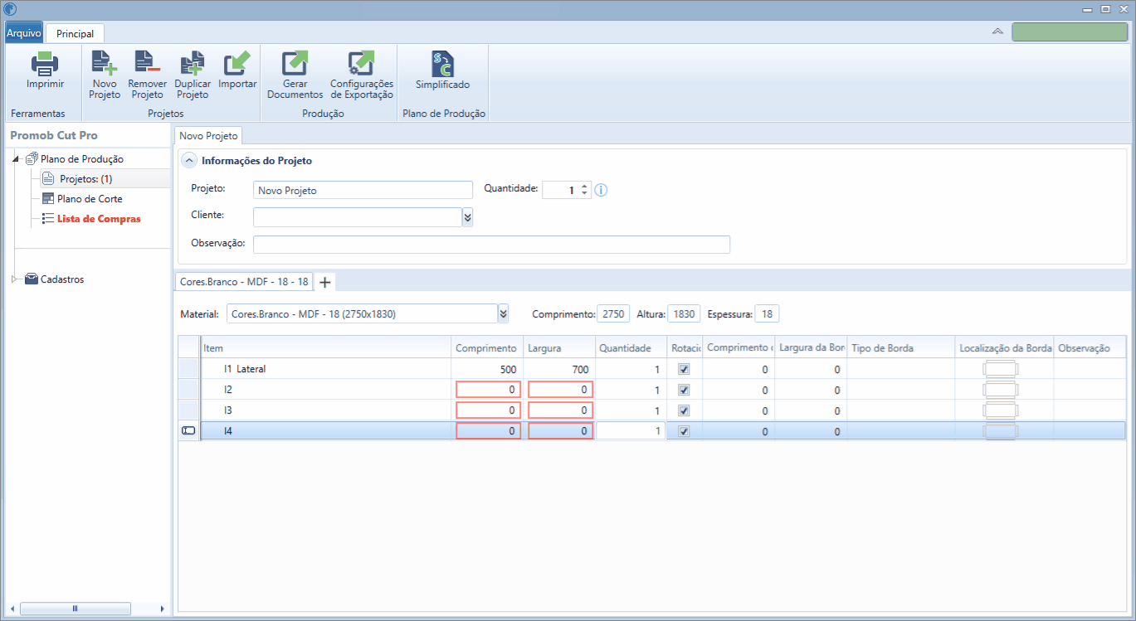Click the Comprimento column header
The height and width of the screenshot is (621, 1136).
click(x=488, y=348)
